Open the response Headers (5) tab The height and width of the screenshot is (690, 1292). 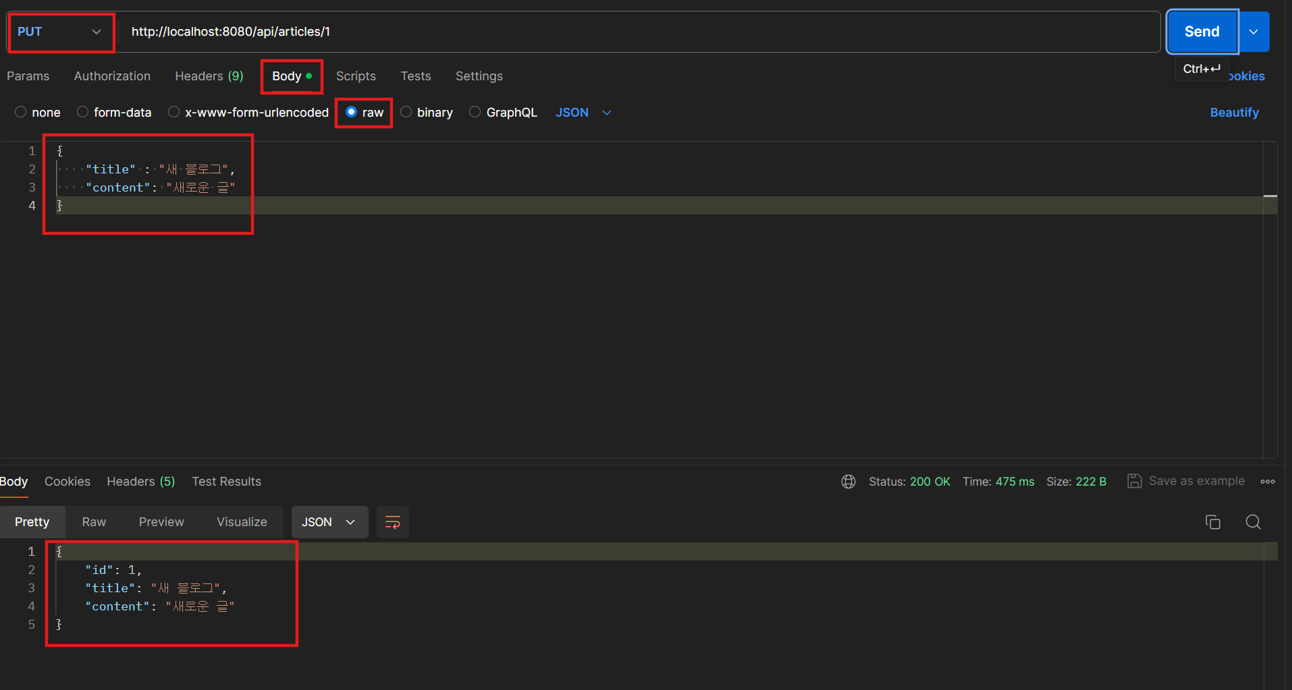(x=141, y=482)
